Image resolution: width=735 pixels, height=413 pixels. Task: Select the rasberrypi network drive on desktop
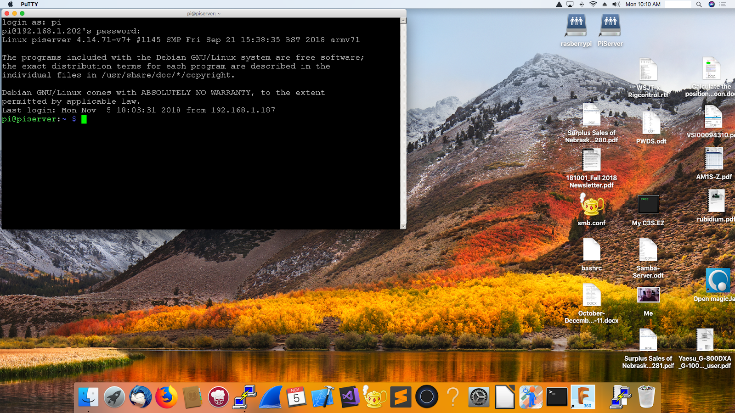pyautogui.click(x=576, y=30)
